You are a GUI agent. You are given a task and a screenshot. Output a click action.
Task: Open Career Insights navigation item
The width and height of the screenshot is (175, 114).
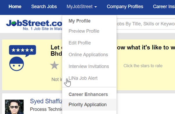pos(164,7)
